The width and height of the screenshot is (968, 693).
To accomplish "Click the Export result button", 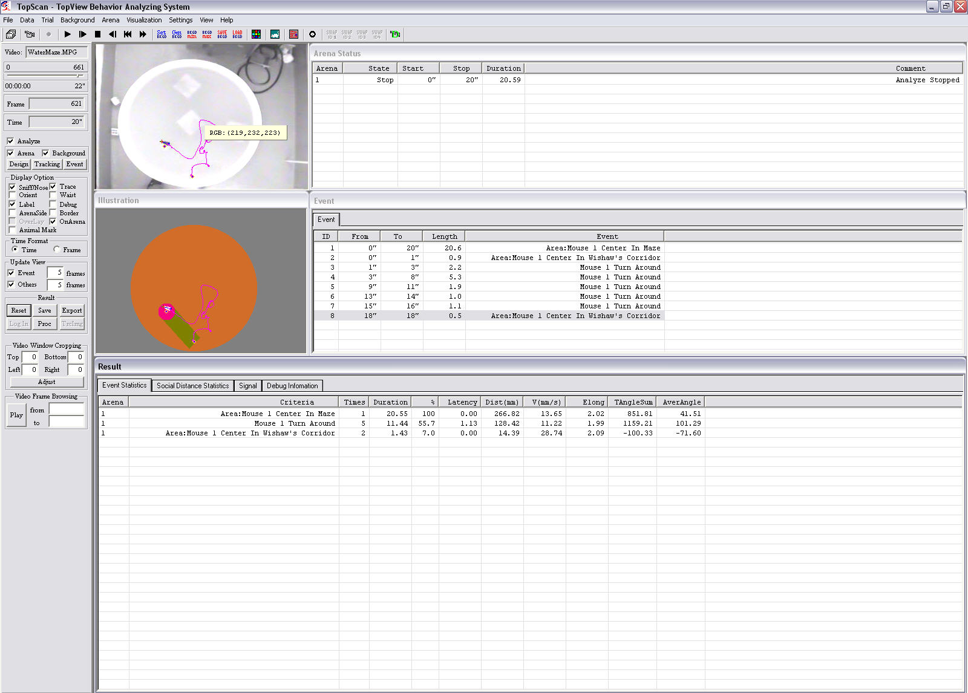I will pos(72,310).
